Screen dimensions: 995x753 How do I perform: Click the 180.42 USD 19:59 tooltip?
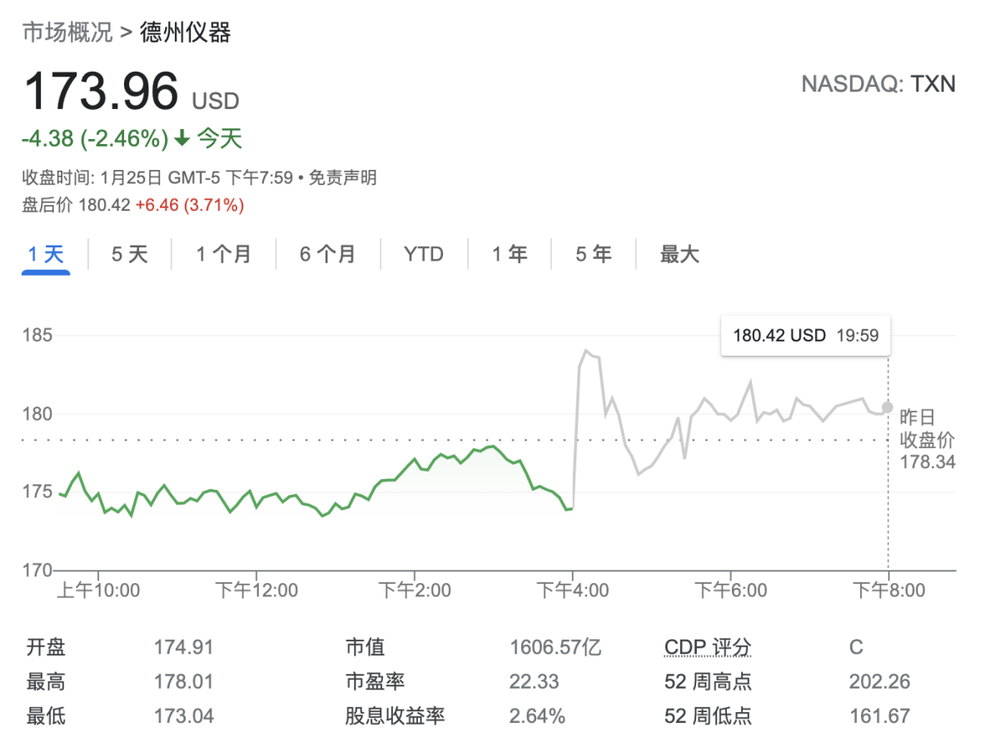coord(806,335)
